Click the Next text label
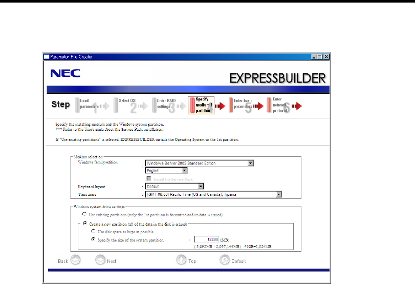415x284 pixels. point(112,261)
